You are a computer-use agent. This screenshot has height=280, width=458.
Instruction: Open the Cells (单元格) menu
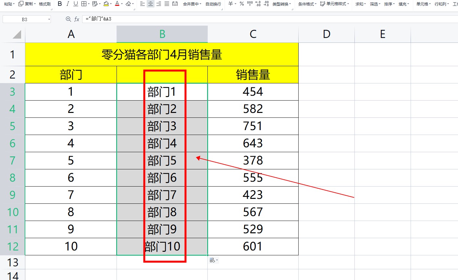coord(424,4)
